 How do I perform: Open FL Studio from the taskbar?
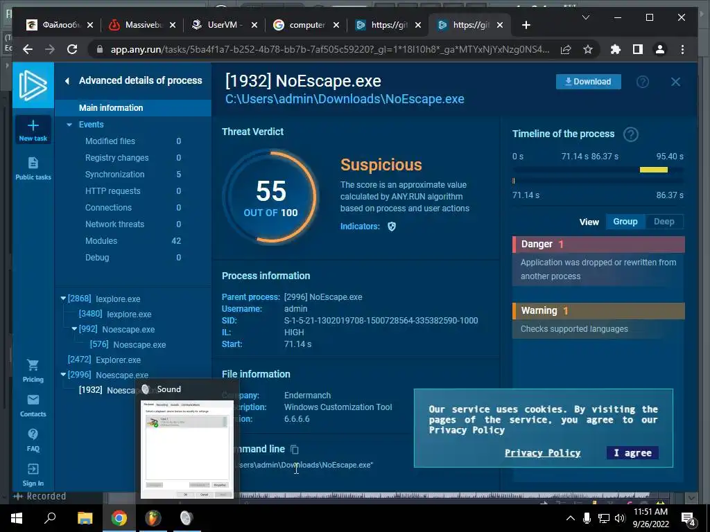coord(153,518)
